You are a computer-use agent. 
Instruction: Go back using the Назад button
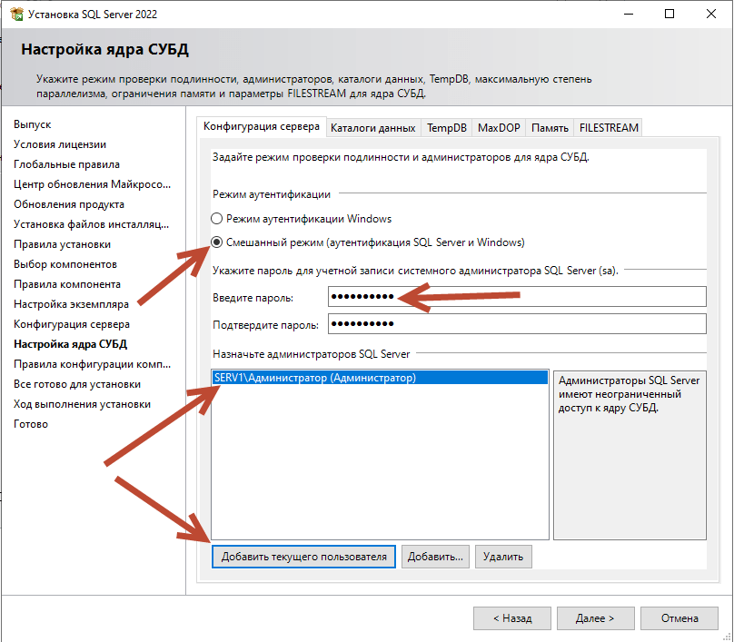513,617
